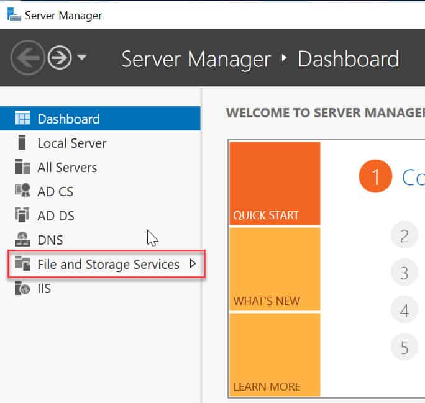The image size is (425, 403).
Task: Open All Servers page
Action: (100, 167)
